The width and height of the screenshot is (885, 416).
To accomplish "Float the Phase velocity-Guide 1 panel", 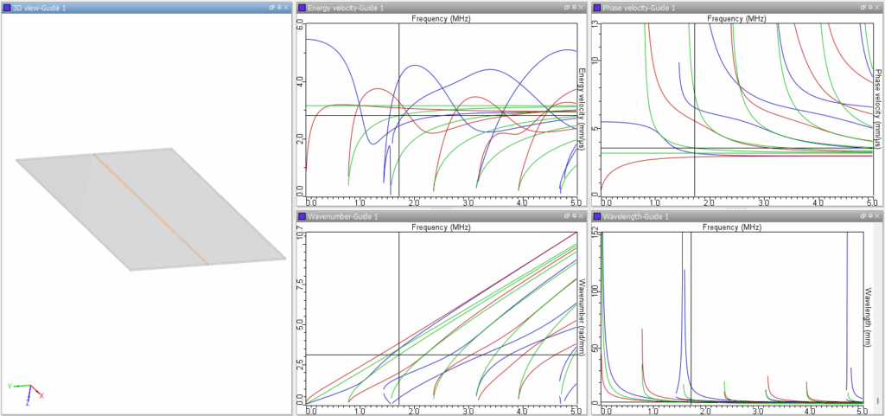I will [862, 7].
